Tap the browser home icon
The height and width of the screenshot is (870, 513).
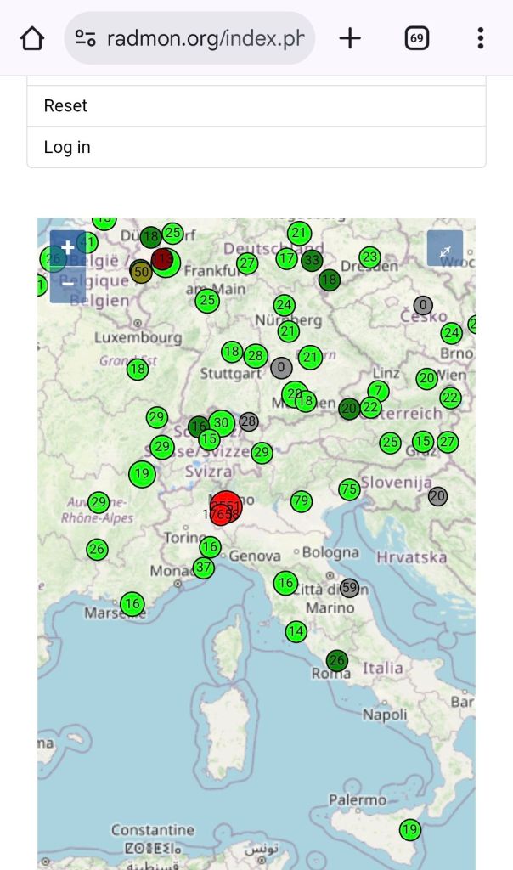31,38
